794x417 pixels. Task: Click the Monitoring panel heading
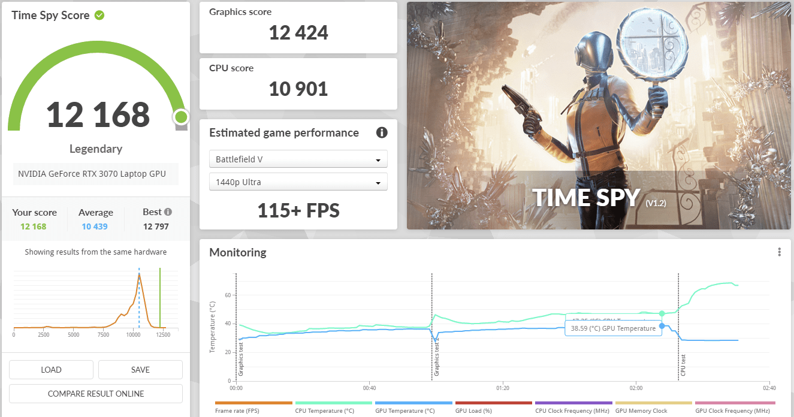238,252
